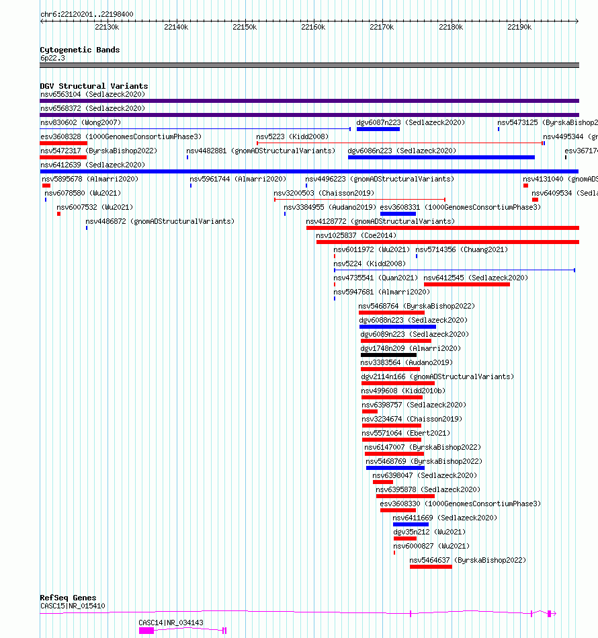Click the 22190k ruler tick label
Viewport: 598px width, 638px height.
519,27
